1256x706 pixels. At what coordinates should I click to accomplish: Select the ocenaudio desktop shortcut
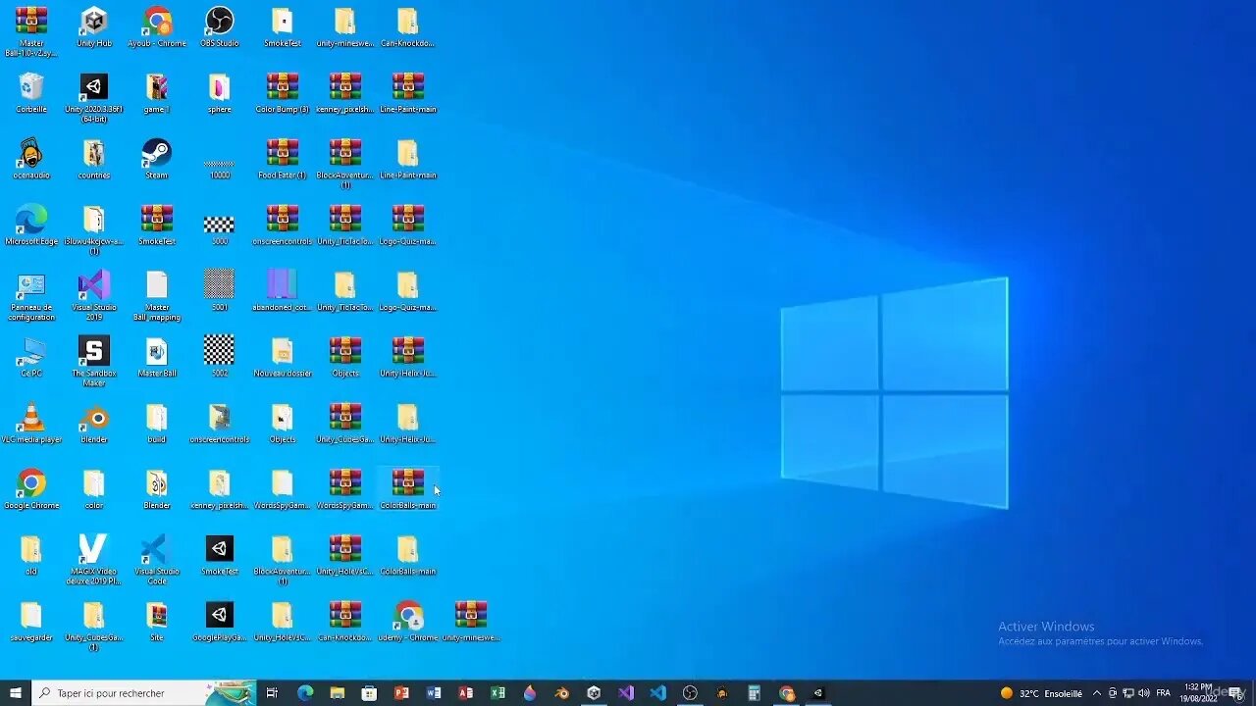click(31, 159)
